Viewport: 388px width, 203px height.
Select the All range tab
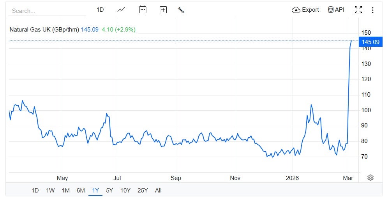point(158,191)
